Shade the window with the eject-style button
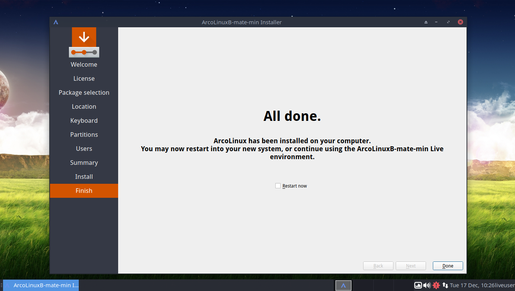This screenshot has width=515, height=291. [426, 22]
